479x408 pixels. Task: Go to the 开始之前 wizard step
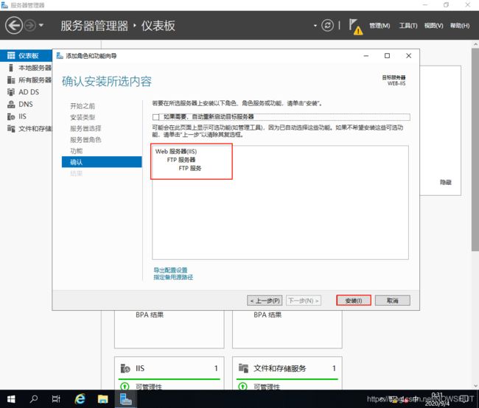(83, 106)
